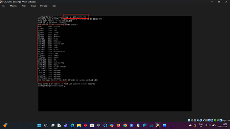Open the 16:50 clock and date
The height and width of the screenshot is (129, 230).
click(x=222, y=125)
